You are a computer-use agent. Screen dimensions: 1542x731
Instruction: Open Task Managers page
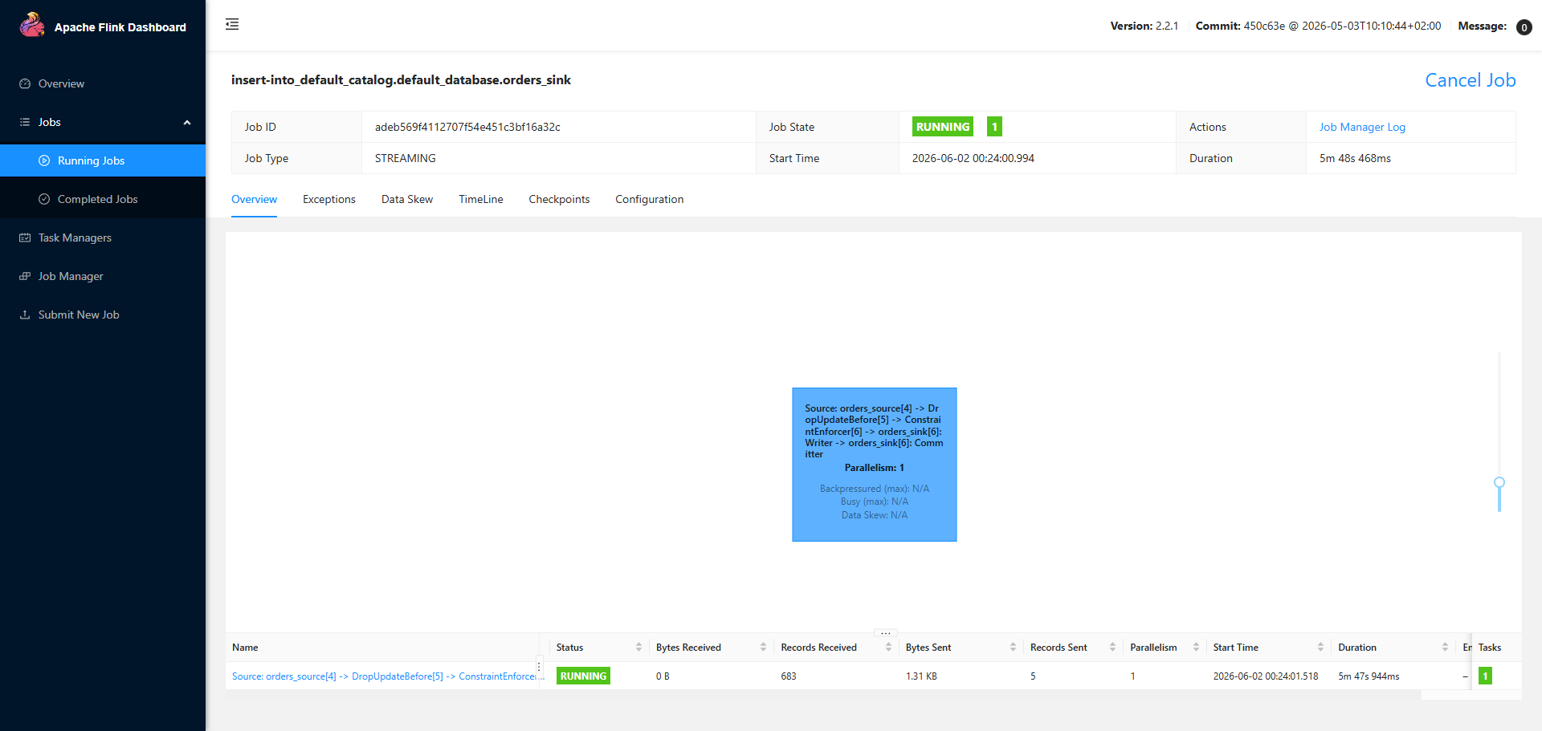[x=103, y=238]
